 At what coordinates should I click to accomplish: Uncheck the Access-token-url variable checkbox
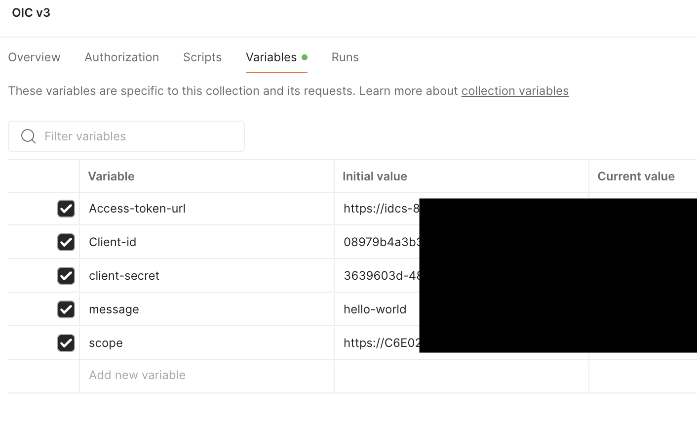point(66,209)
